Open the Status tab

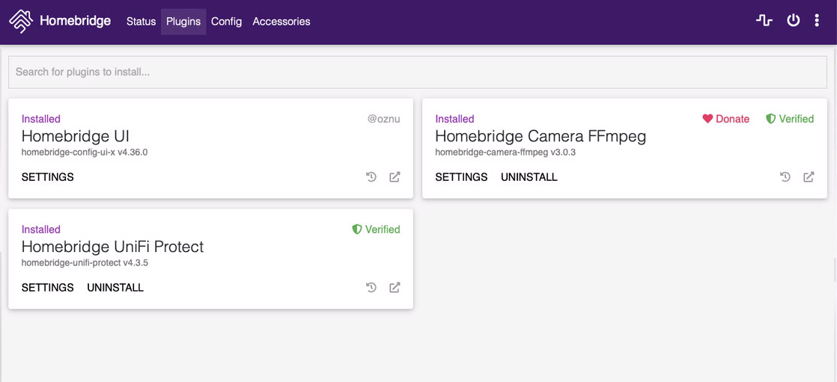pyautogui.click(x=141, y=22)
